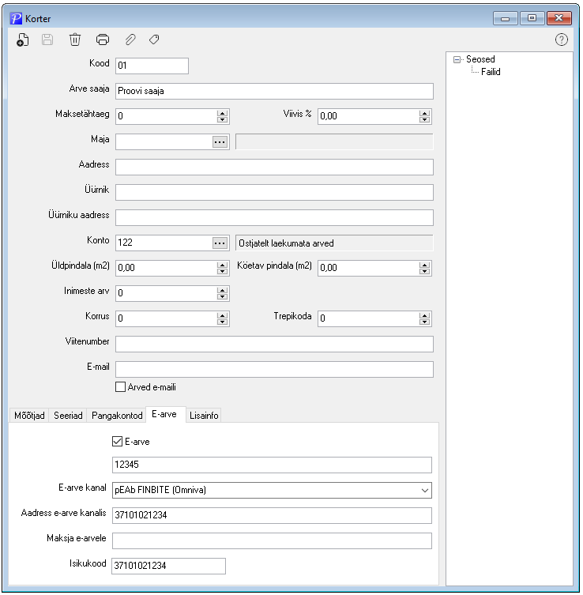583x595 pixels.
Task: Click the Aadress input field
Action: [274, 167]
